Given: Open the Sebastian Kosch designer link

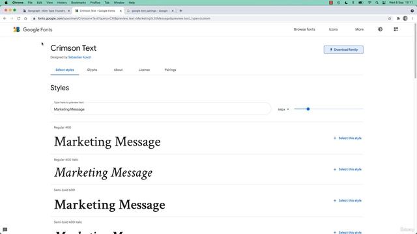Looking at the screenshot, I should click(x=79, y=57).
